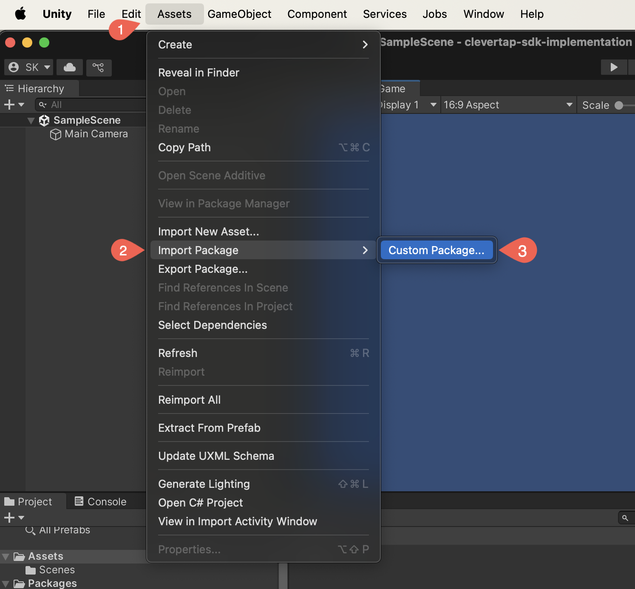Open the Component menu
The image size is (635, 589).
click(x=317, y=14)
